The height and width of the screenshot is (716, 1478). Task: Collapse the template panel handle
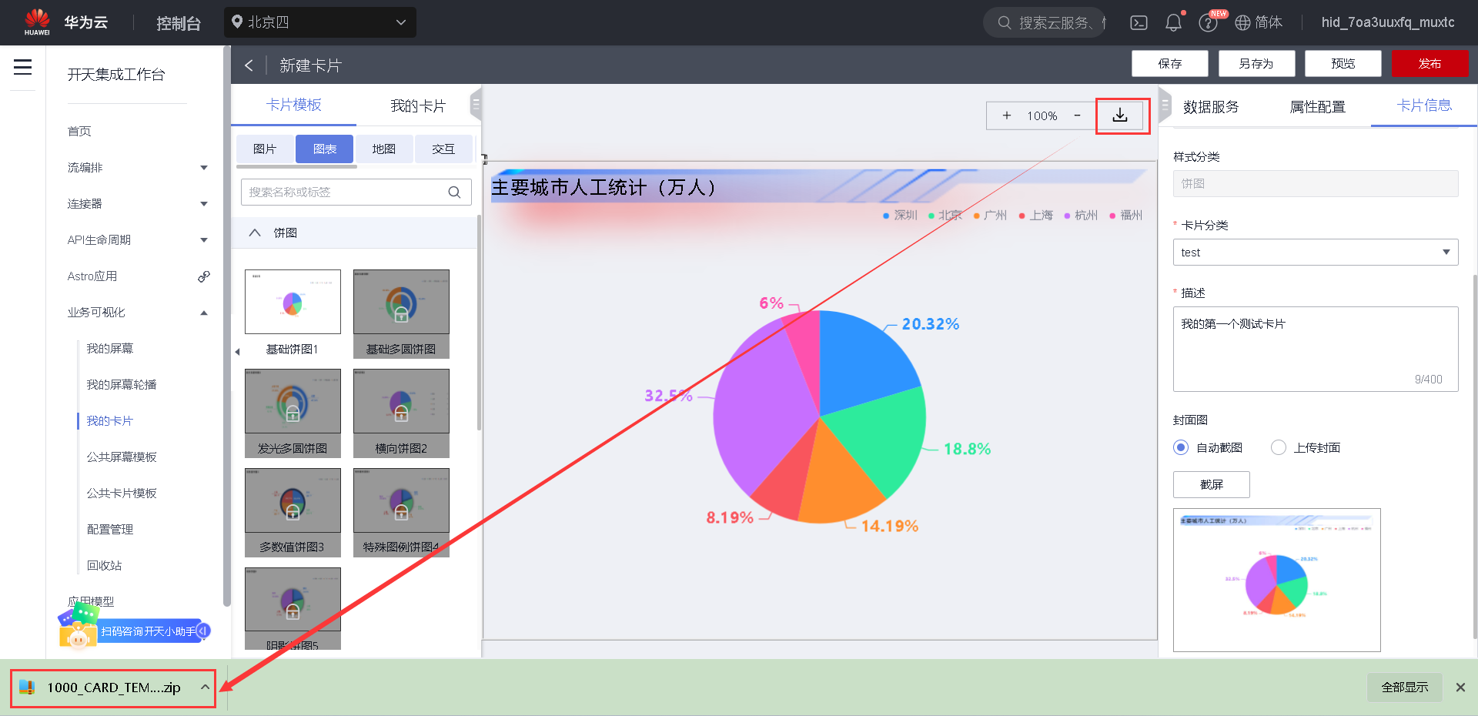[477, 104]
